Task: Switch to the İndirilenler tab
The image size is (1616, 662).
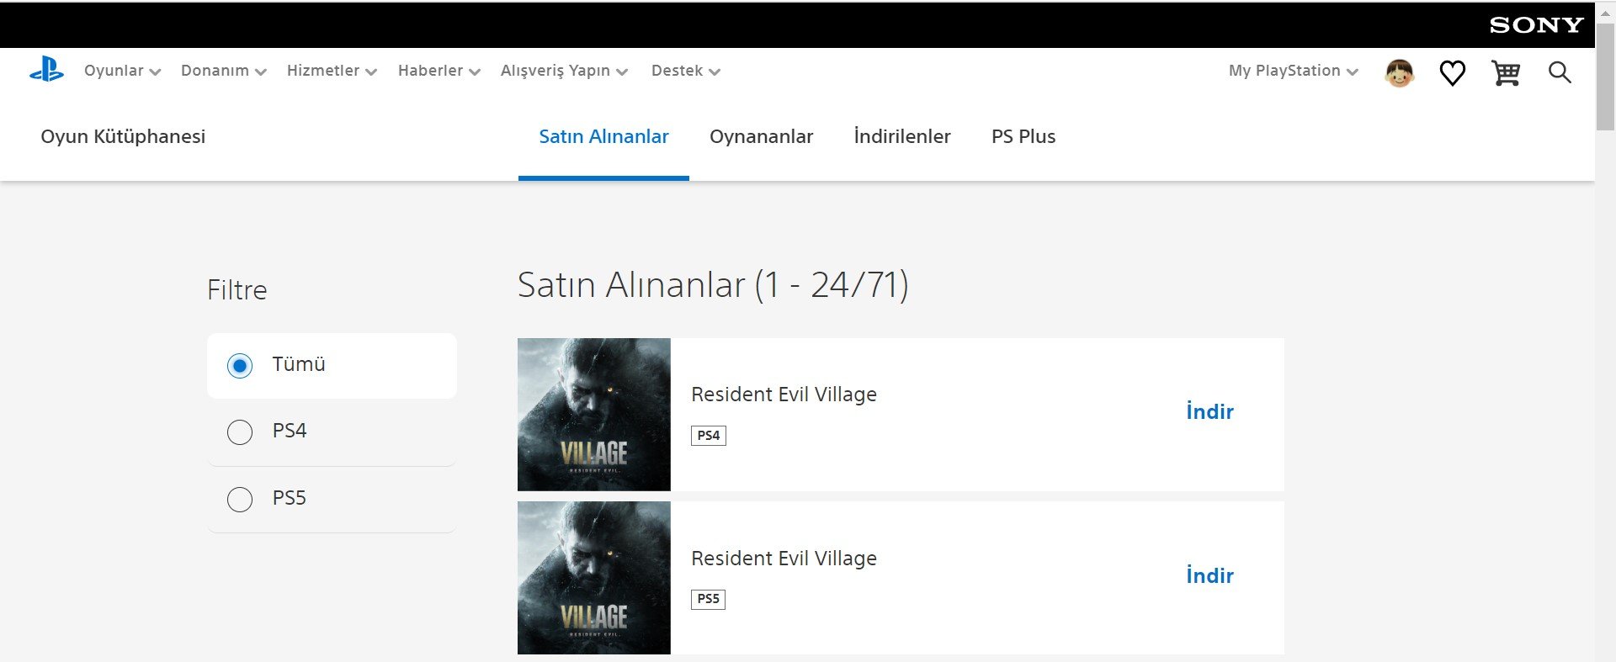Action: 902,136
